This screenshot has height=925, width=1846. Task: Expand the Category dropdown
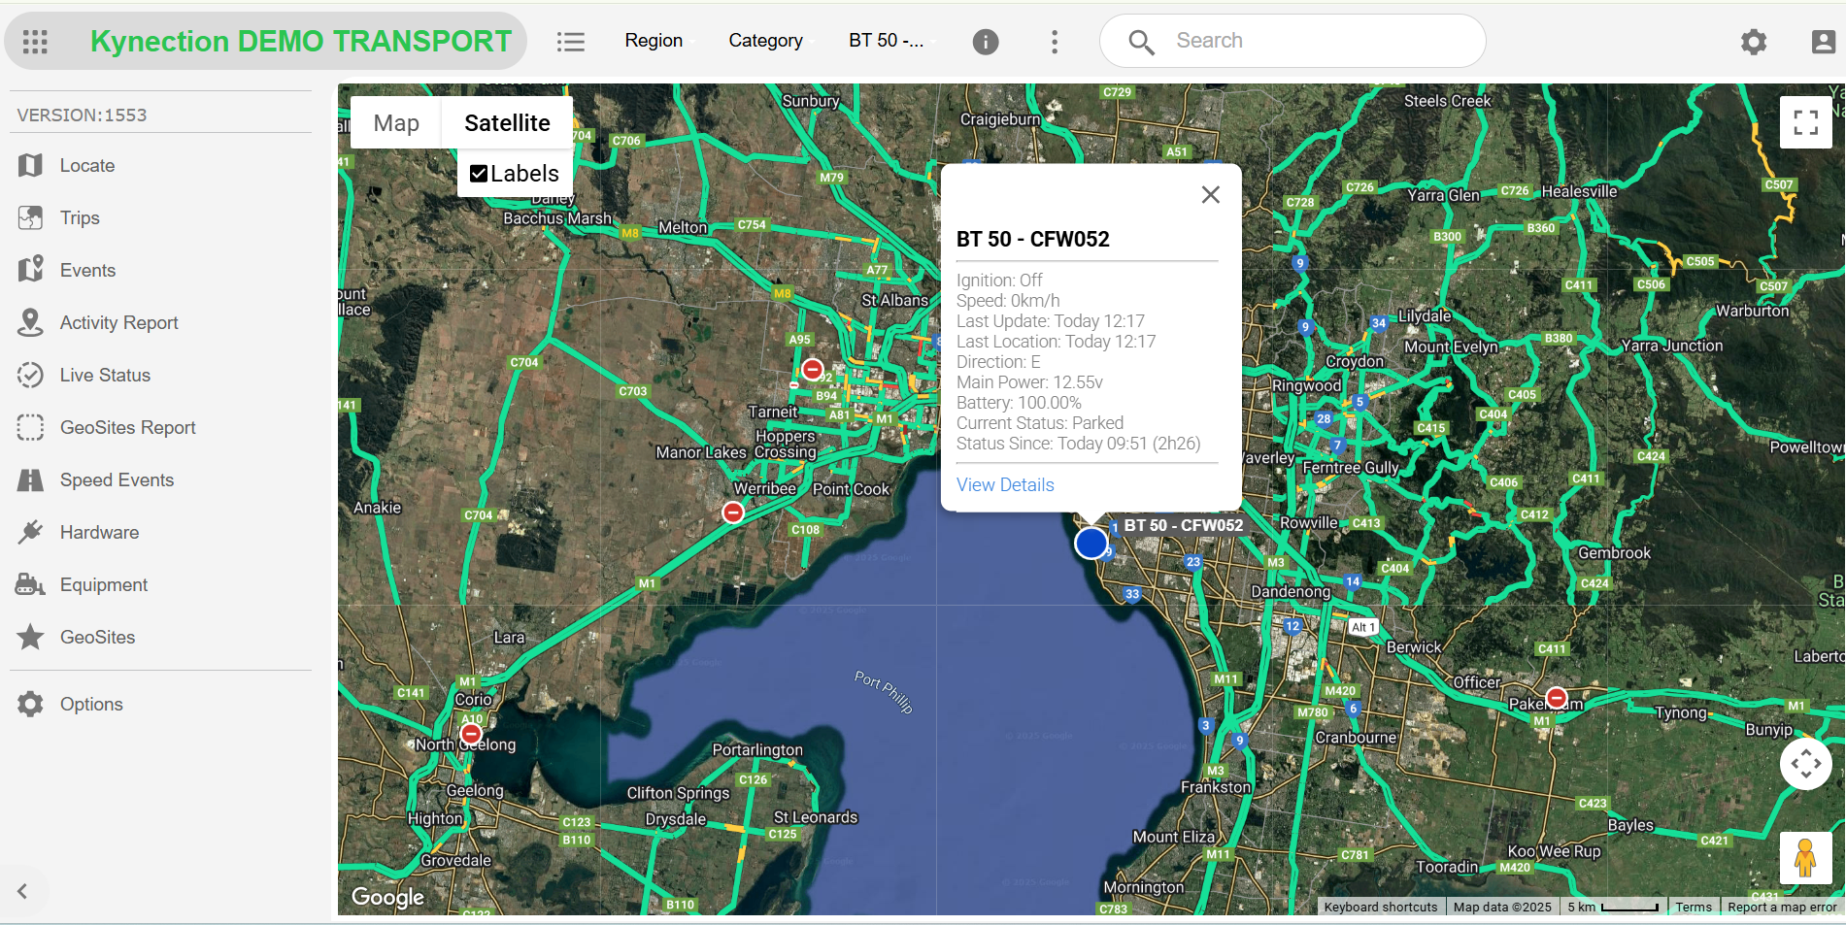click(x=765, y=41)
